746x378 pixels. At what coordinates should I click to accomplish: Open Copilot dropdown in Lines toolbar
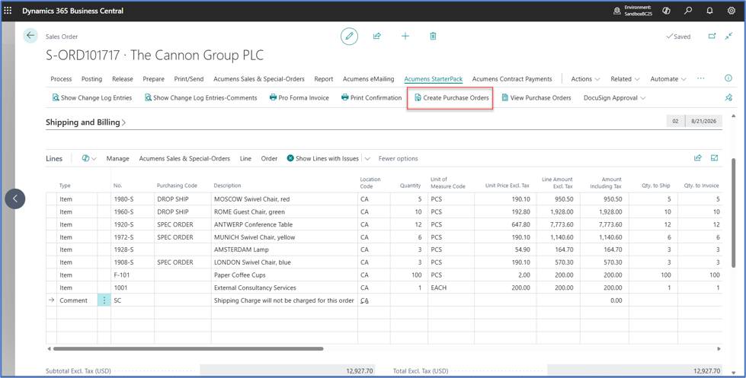(x=89, y=159)
